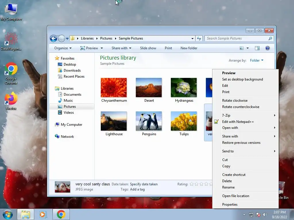Screen dimensions: 294x220
Task: Create a New folder
Action: 189,48
